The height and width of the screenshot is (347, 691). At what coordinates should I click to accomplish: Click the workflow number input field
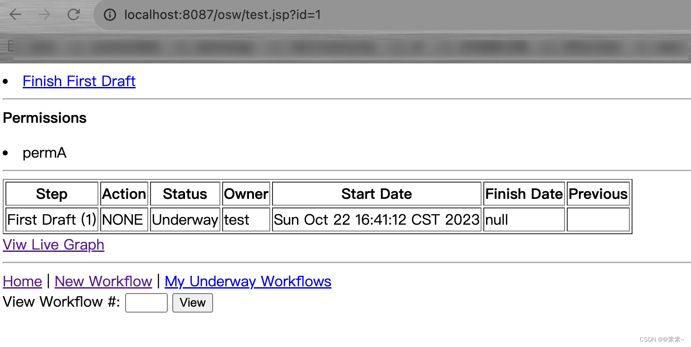pos(146,302)
